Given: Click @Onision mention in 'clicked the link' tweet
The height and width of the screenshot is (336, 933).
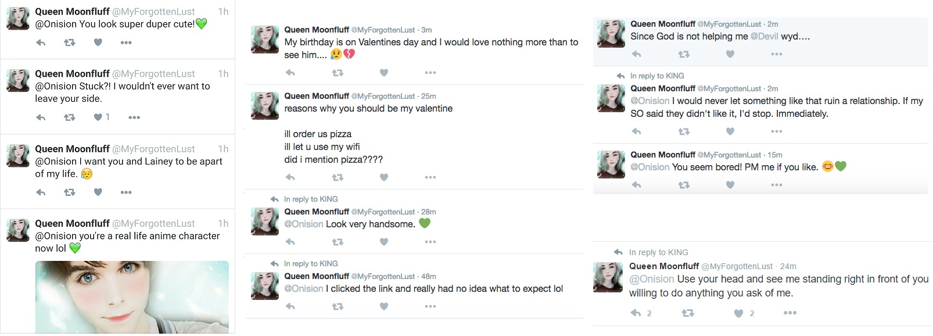Looking at the screenshot, I should 303,288.
